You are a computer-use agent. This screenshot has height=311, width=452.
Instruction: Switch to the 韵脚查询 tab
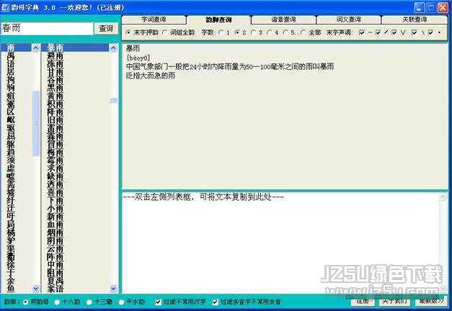coord(218,19)
